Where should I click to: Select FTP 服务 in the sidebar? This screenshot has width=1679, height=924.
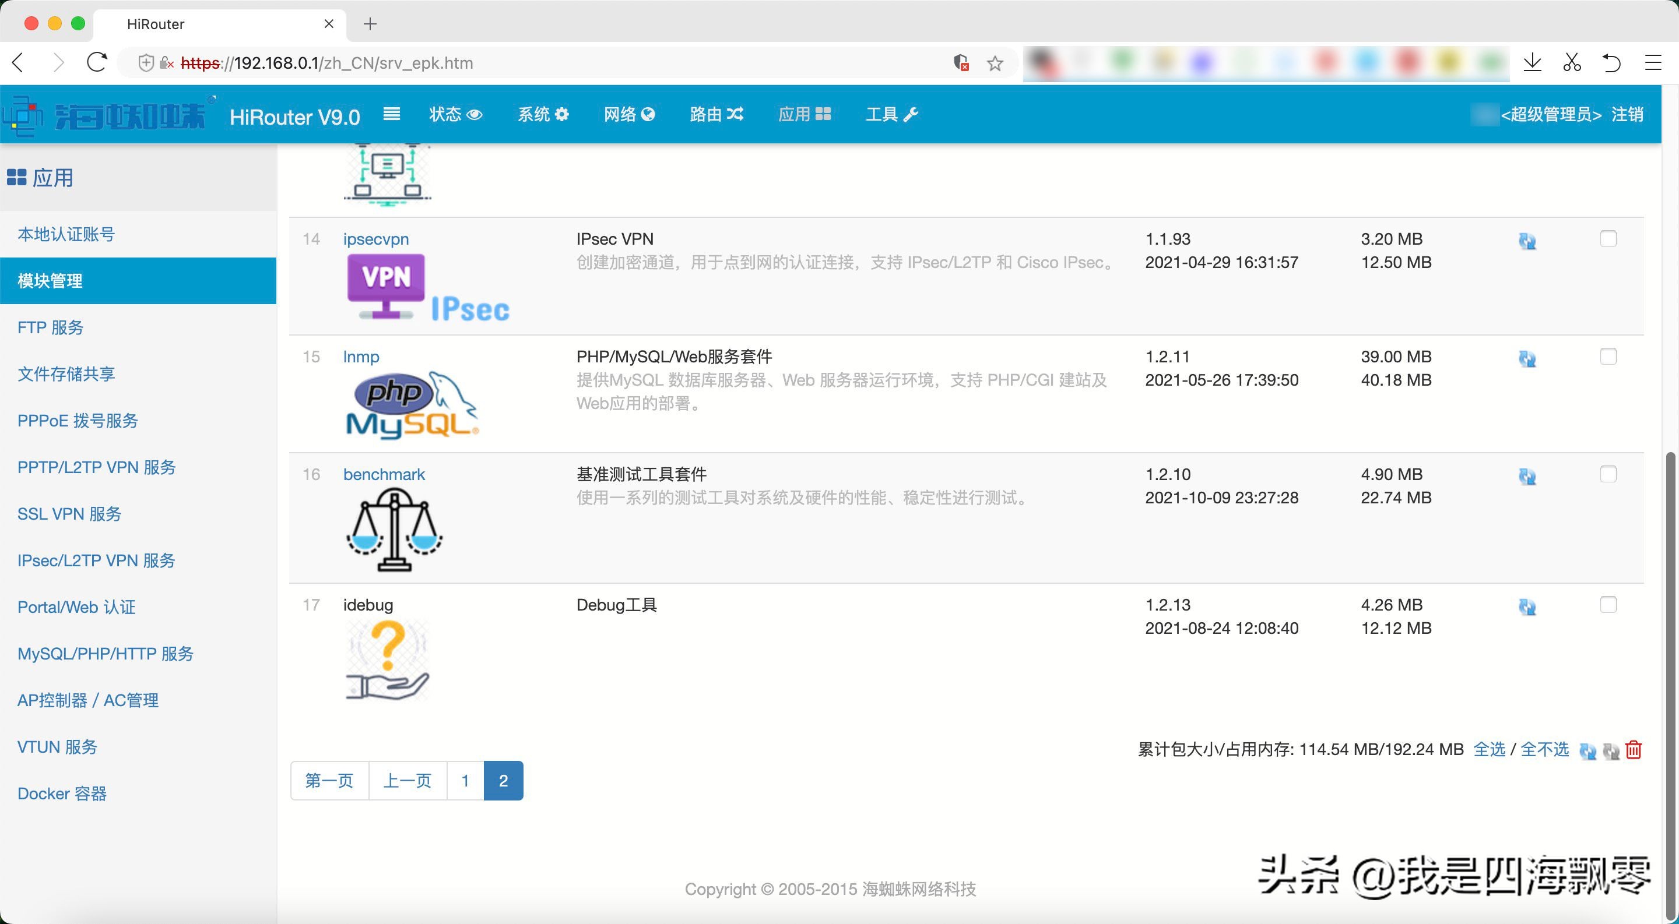[51, 327]
